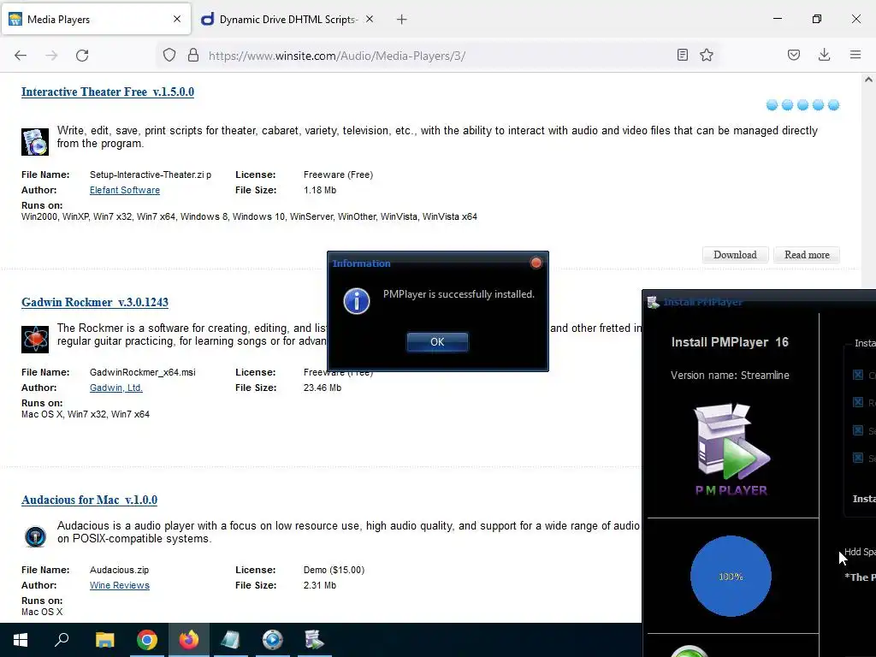The width and height of the screenshot is (876, 657).
Task: Click the blue information icon
Action: (357, 301)
